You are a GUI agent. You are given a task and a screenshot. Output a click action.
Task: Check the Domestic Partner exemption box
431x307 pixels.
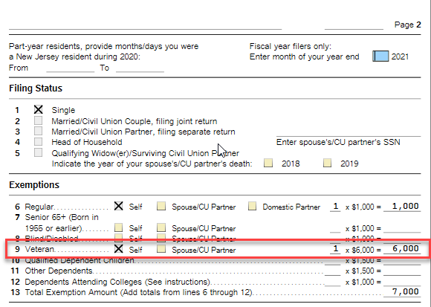coord(252,206)
